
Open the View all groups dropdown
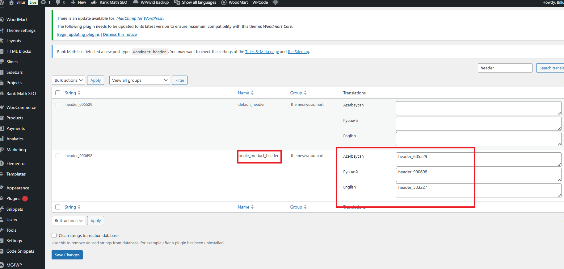pos(140,80)
